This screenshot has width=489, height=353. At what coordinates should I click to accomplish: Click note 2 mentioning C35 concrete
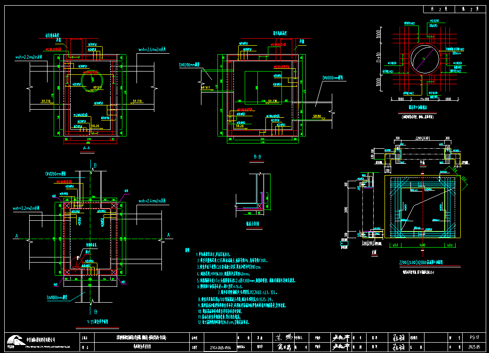(x=232, y=260)
